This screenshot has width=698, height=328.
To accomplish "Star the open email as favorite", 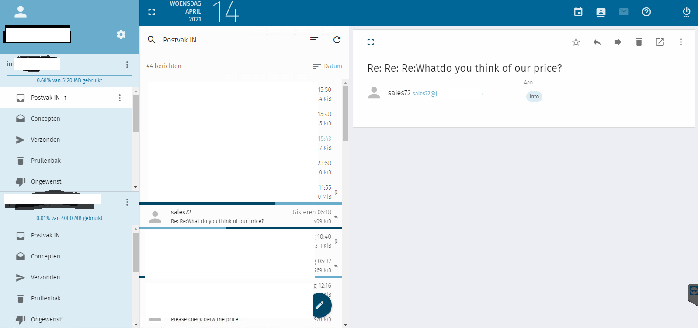I will point(576,42).
